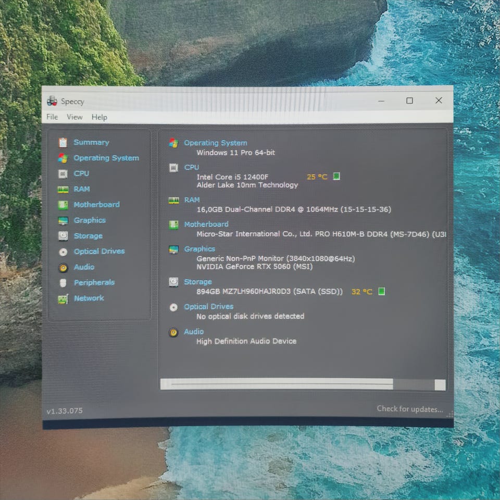Click the Motherboard heading link in summary

tap(206, 224)
